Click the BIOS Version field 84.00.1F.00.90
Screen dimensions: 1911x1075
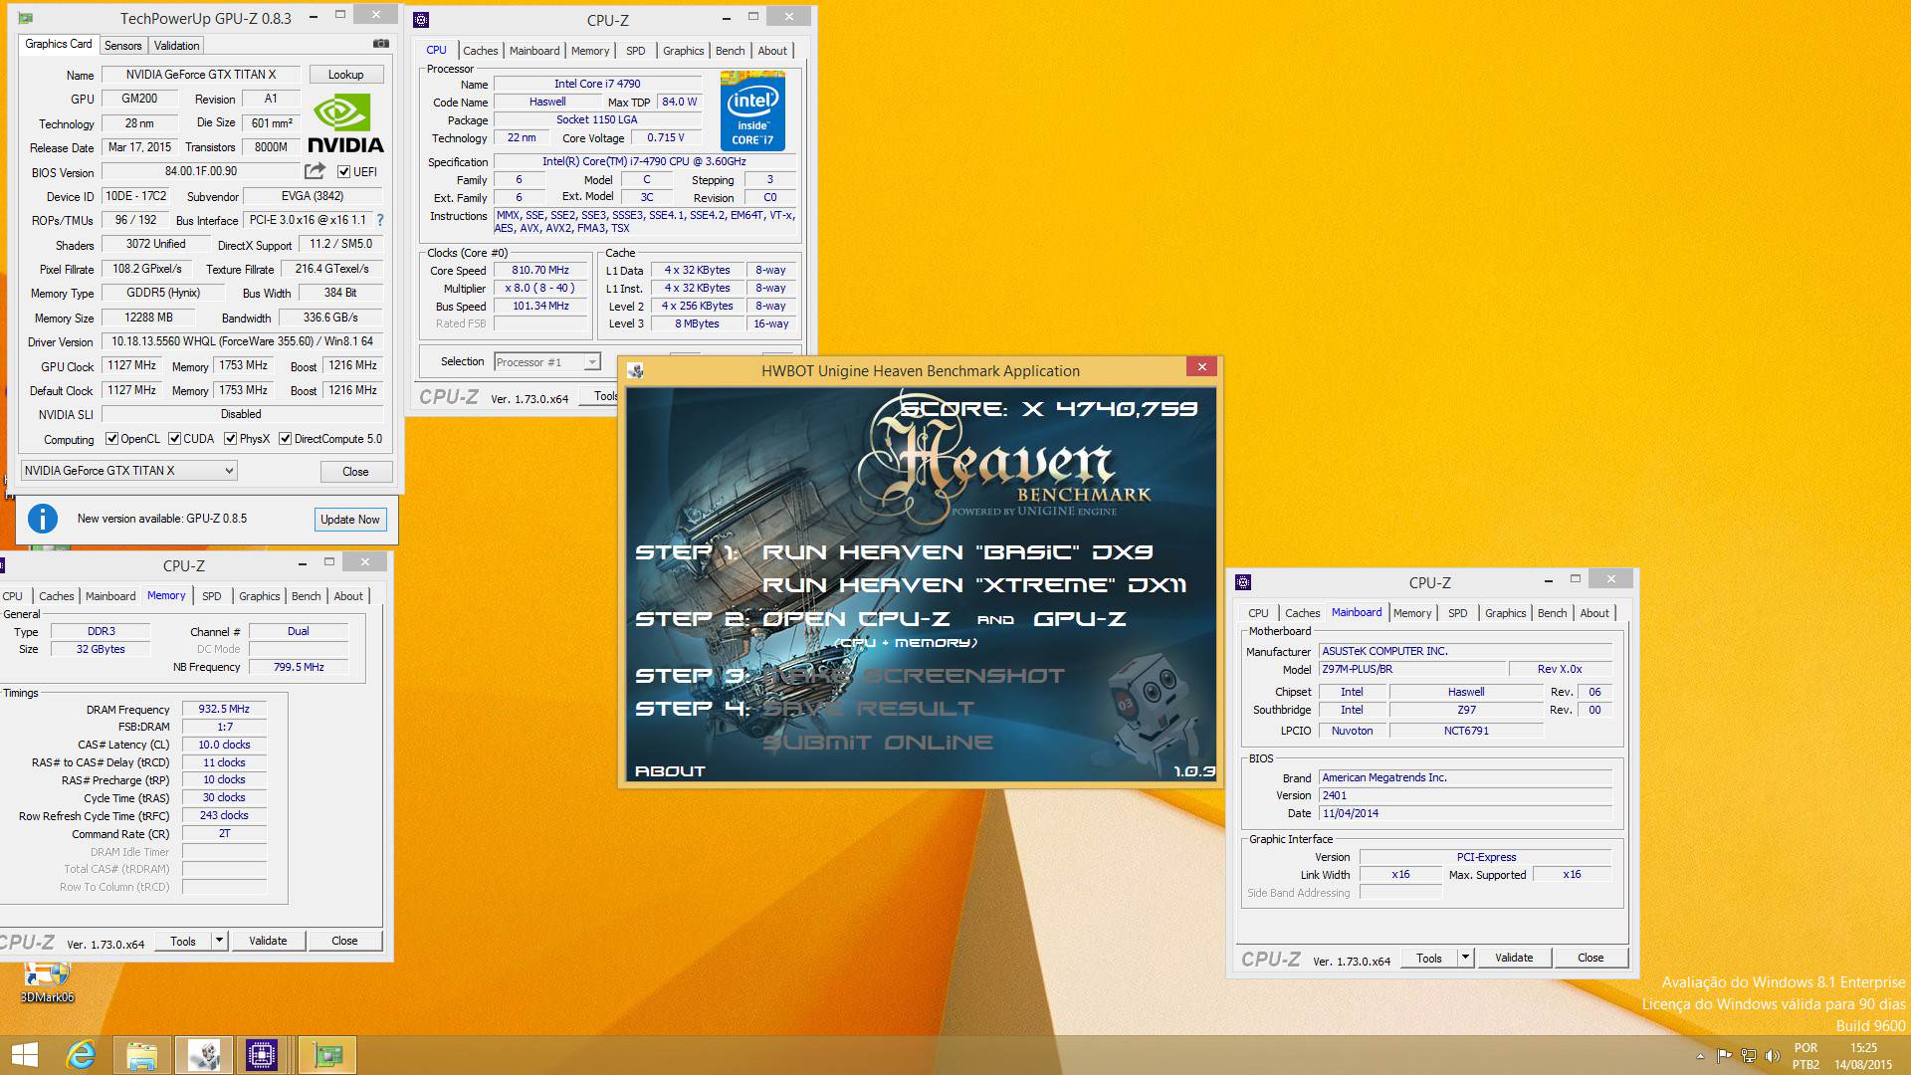click(x=200, y=171)
